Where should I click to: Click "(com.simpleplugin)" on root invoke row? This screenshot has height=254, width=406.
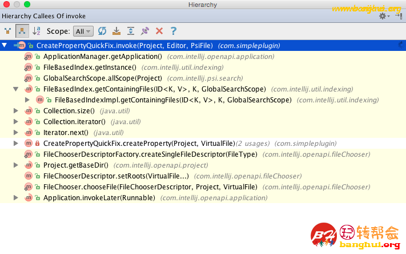pos(249,46)
